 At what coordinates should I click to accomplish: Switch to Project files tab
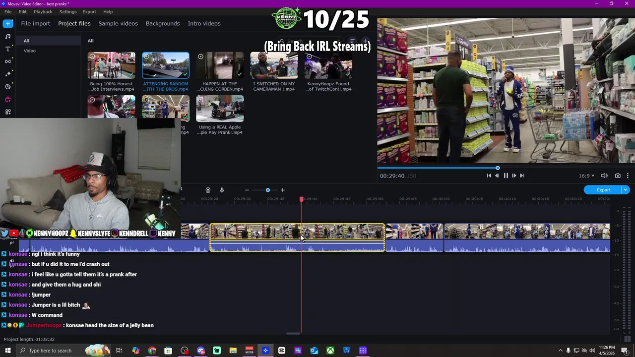[x=74, y=23]
